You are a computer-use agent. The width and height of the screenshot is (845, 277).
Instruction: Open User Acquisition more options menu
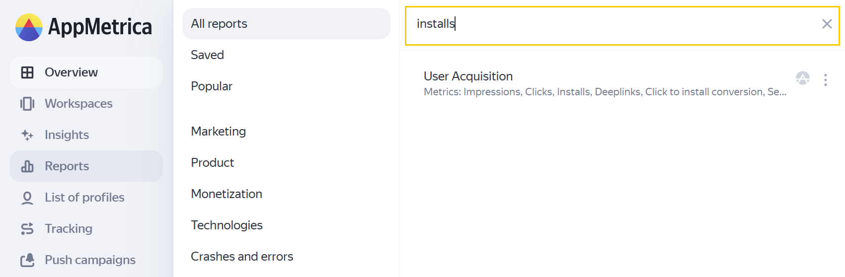(825, 80)
